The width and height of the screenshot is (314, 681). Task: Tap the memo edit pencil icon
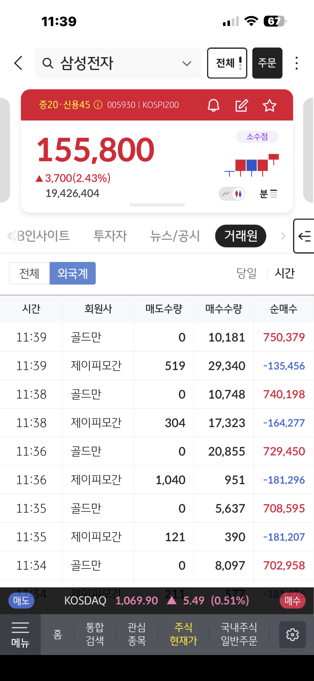click(241, 105)
